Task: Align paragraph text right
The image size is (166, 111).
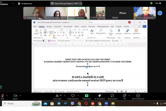Action: 76,32
